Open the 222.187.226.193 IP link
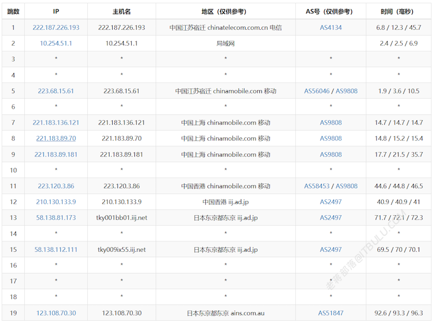 pos(56,28)
